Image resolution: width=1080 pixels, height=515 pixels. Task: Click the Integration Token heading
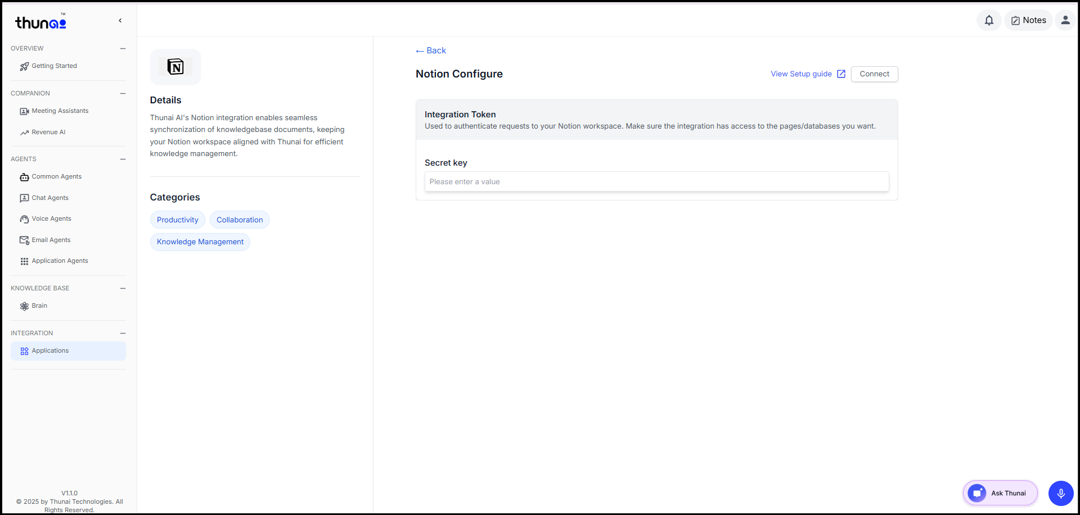tap(460, 115)
